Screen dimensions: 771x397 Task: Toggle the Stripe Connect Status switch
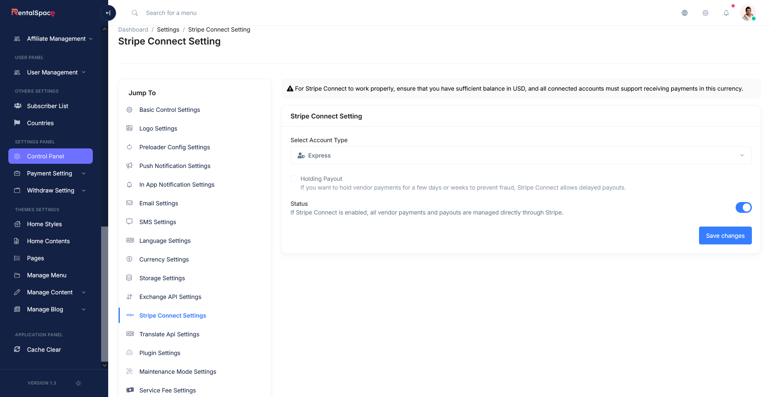(744, 207)
